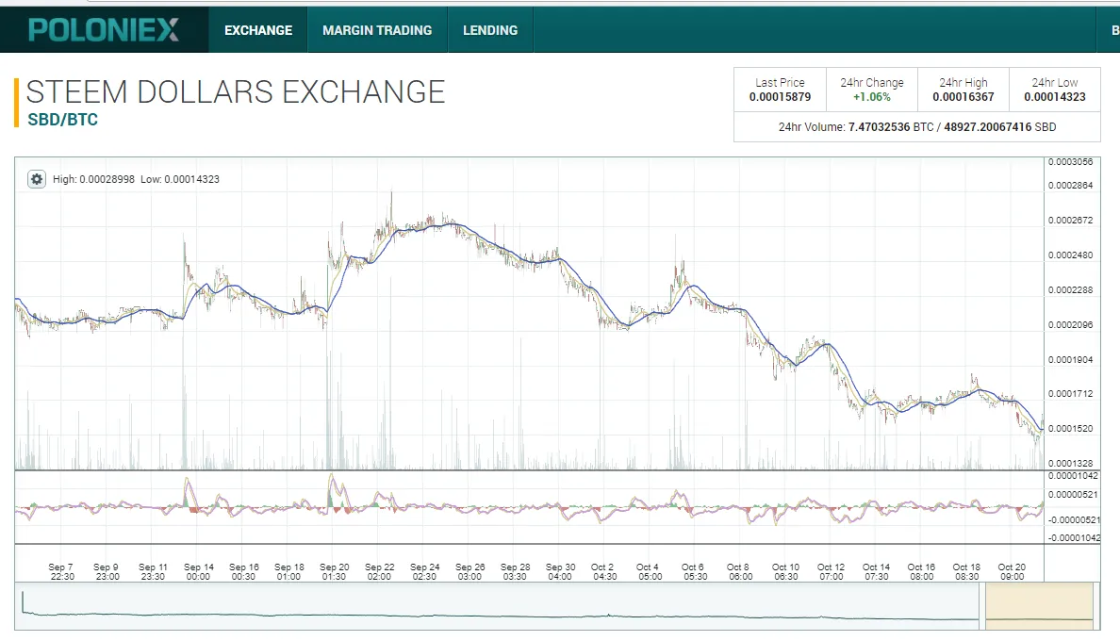Image resolution: width=1120 pixels, height=641 pixels.
Task: Click the 0.0001520 price axis label
Action: 1070,428
